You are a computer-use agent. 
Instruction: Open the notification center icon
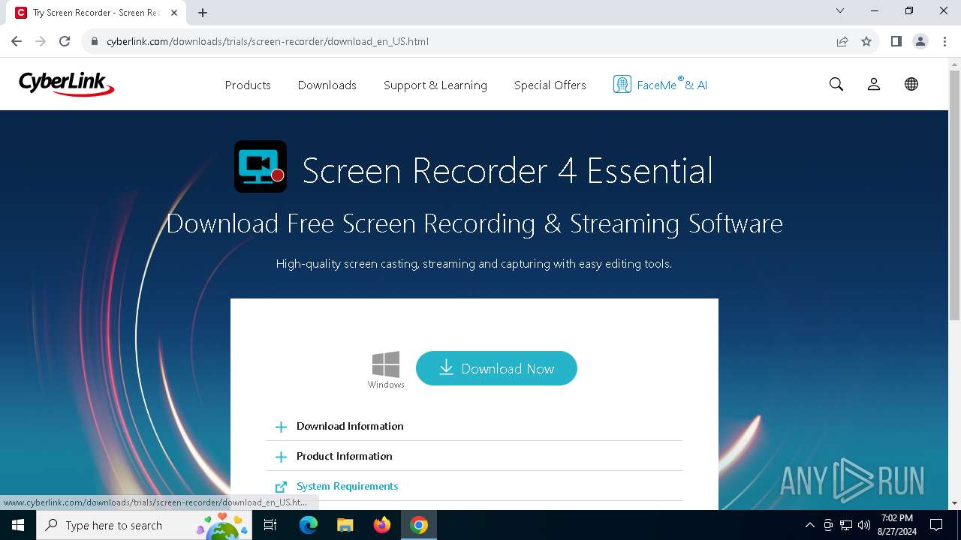[936, 525]
